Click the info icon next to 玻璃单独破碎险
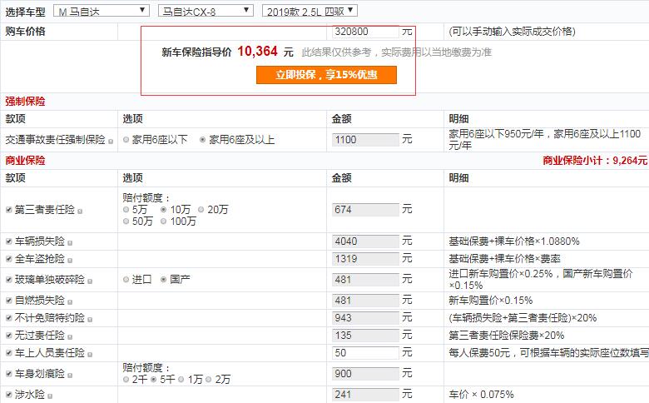This screenshot has height=403, width=649. click(x=90, y=281)
